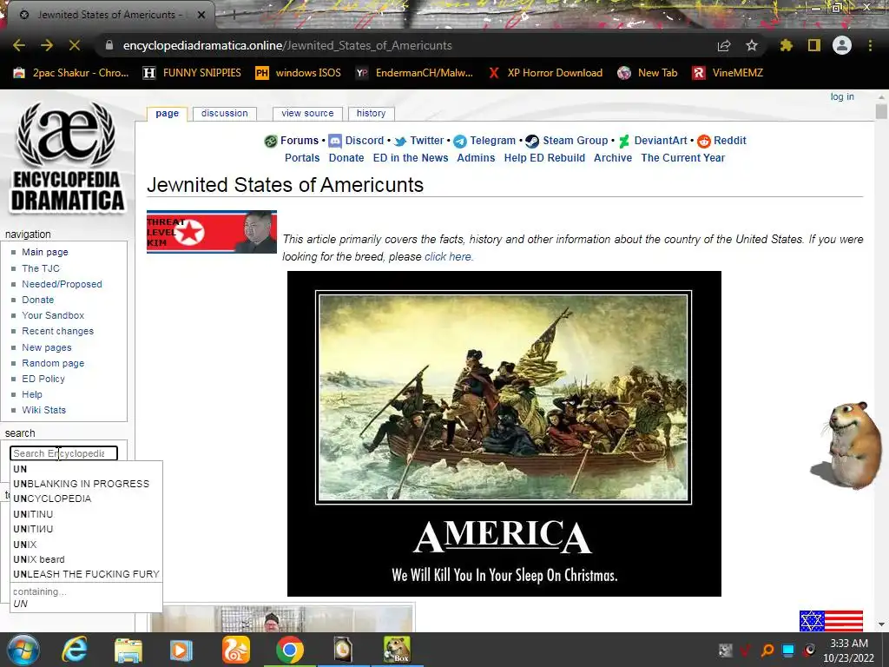Follow the 'click here' link
The width and height of the screenshot is (889, 667).
pyautogui.click(x=447, y=256)
